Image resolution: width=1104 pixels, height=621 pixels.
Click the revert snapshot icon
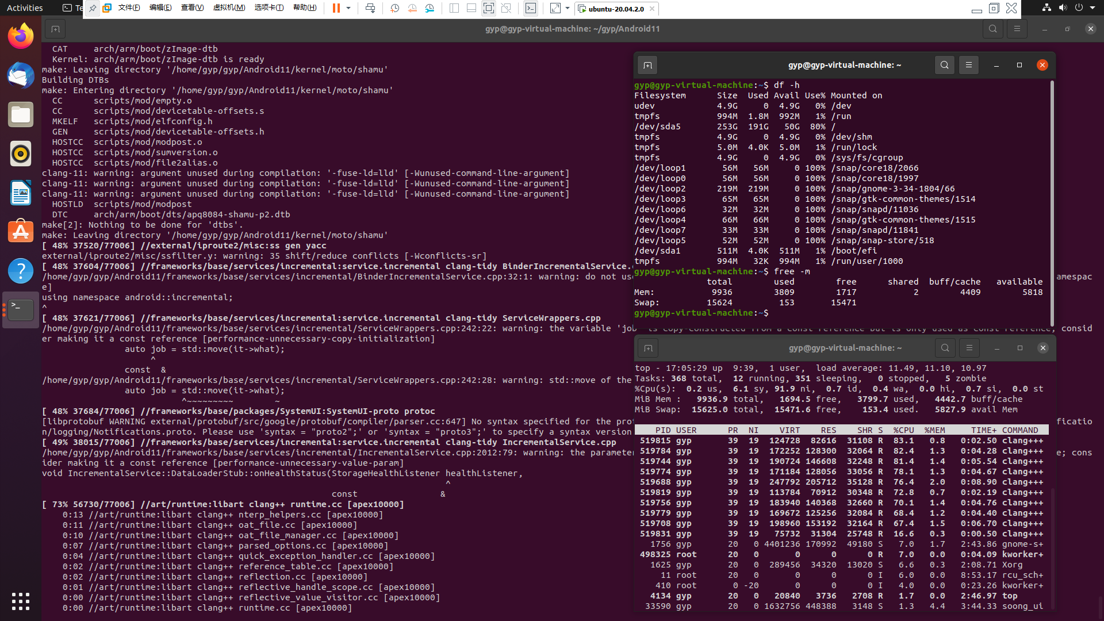coord(412,8)
